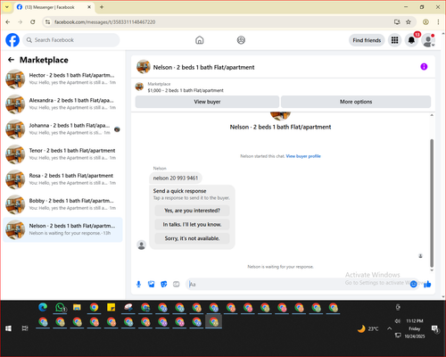Open the purple conversation info icon
Screen dimensions: 446x357
point(424,67)
